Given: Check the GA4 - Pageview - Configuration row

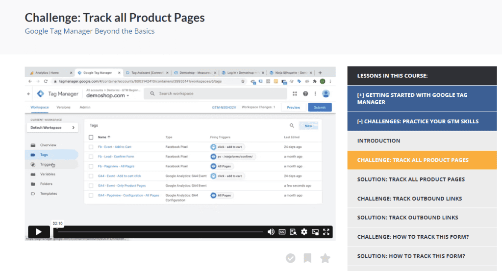Looking at the screenshot, I should click(x=91, y=195).
